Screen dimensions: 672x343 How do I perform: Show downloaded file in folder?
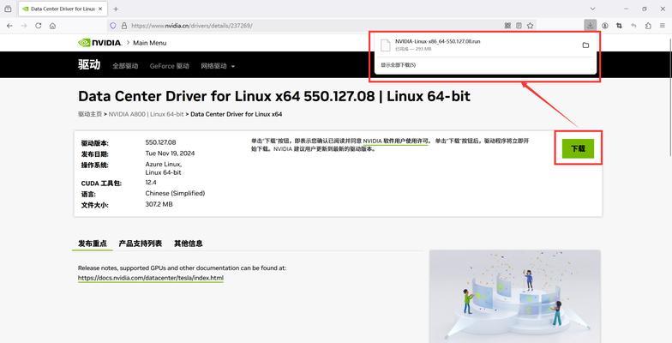pyautogui.click(x=585, y=45)
